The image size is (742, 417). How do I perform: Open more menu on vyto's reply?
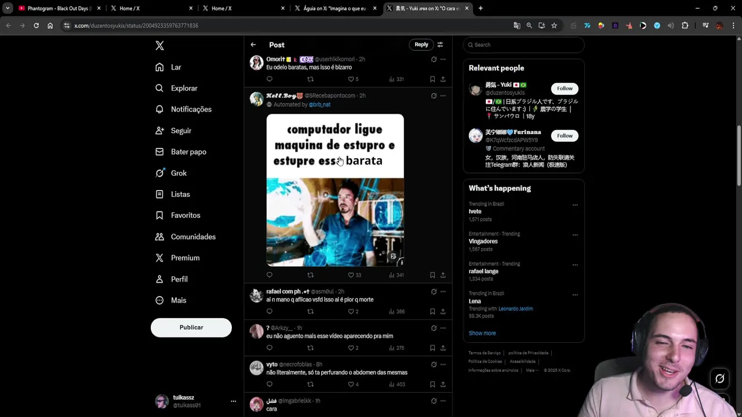443,365
